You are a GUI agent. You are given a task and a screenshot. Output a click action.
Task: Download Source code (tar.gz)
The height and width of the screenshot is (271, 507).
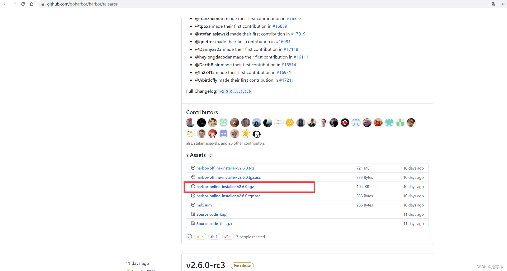214,224
